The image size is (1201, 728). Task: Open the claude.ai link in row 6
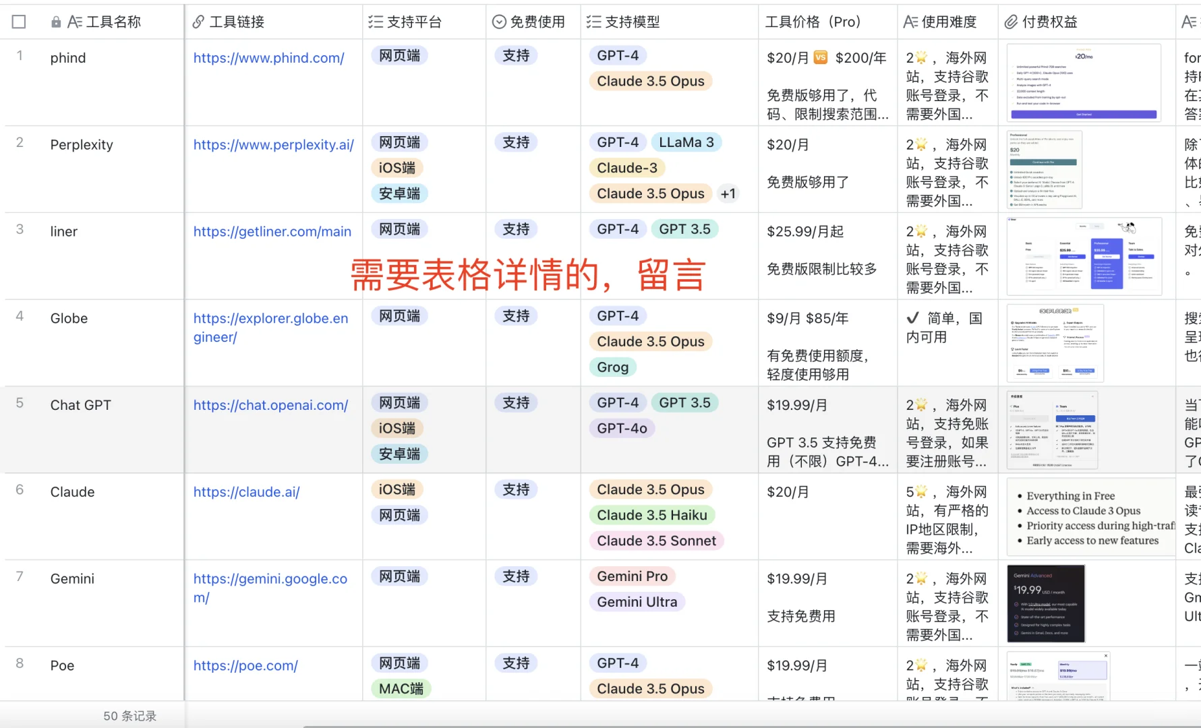point(247,491)
